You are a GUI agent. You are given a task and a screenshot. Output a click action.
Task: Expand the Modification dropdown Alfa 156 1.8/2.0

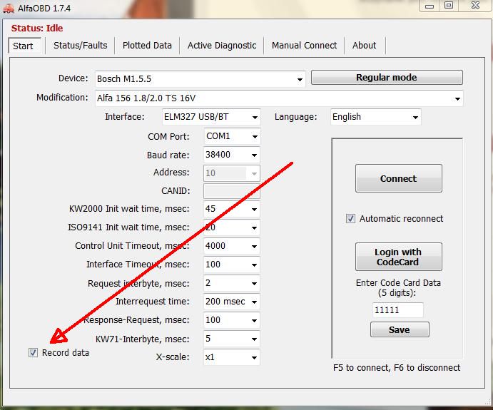(x=279, y=98)
